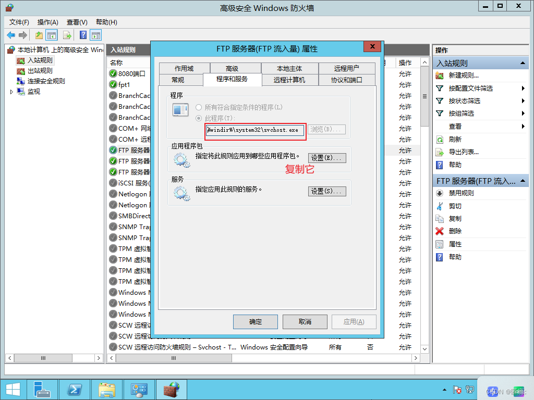Open File Explorer from taskbar
This screenshot has height=400, width=534.
pos(107,390)
